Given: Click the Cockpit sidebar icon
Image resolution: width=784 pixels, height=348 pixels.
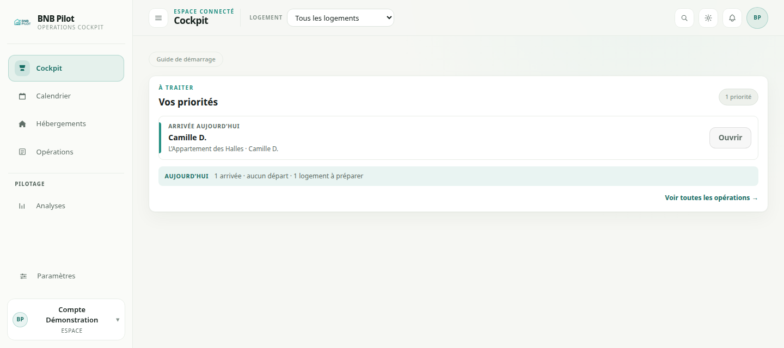Looking at the screenshot, I should click(x=22, y=69).
